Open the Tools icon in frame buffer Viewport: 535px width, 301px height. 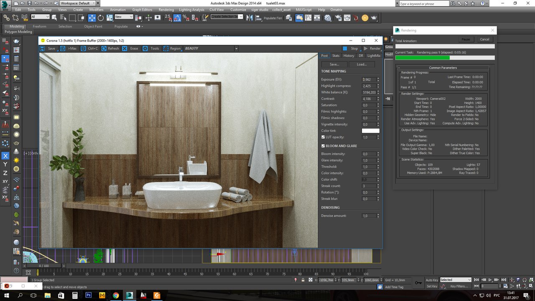pyautogui.click(x=145, y=48)
